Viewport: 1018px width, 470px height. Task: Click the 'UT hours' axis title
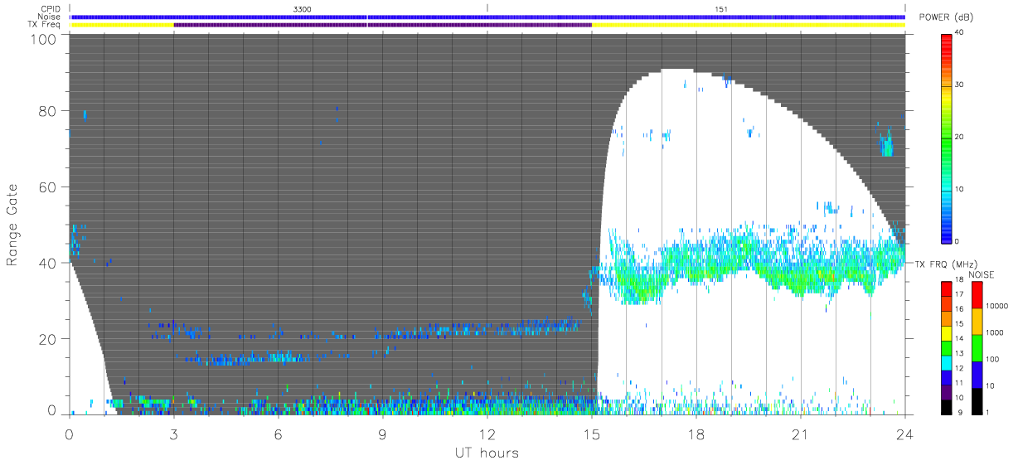click(x=487, y=453)
